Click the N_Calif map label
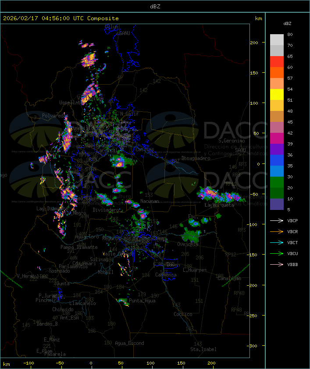 (129, 114)
